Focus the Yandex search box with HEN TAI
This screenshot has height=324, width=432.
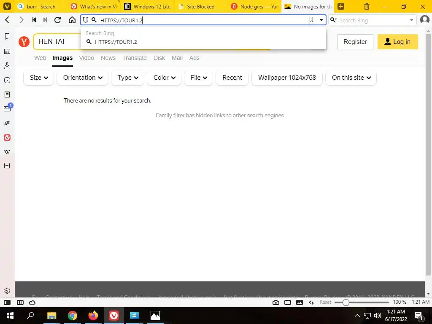tap(57, 42)
